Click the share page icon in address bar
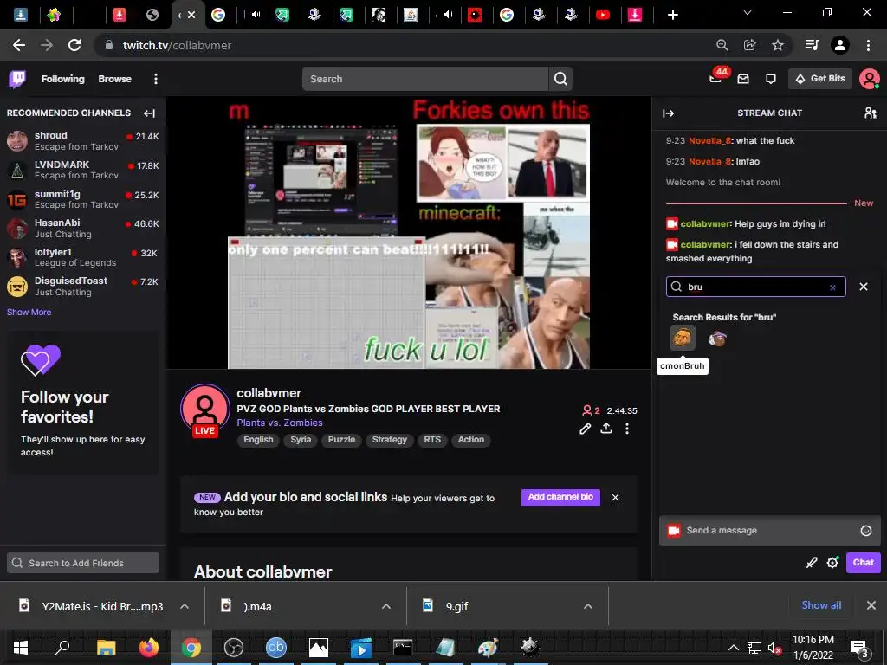This screenshot has height=665, width=887. point(750,45)
